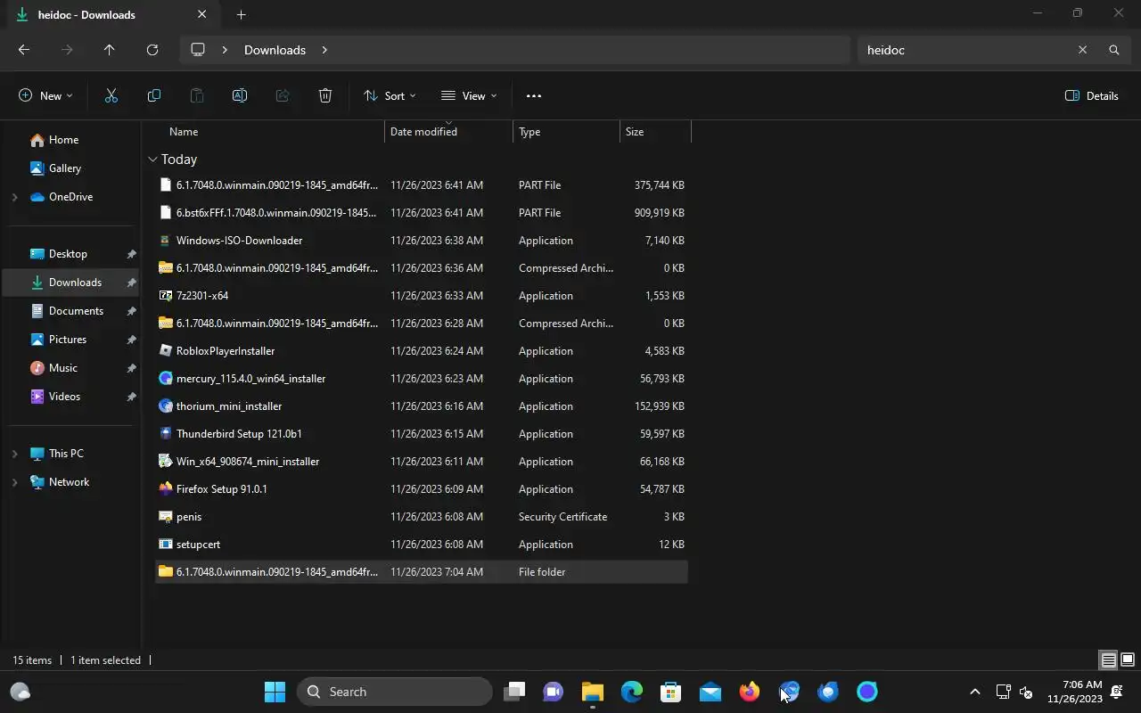Open the Sort dropdown
Viewport: 1141px width, 713px height.
[390, 95]
